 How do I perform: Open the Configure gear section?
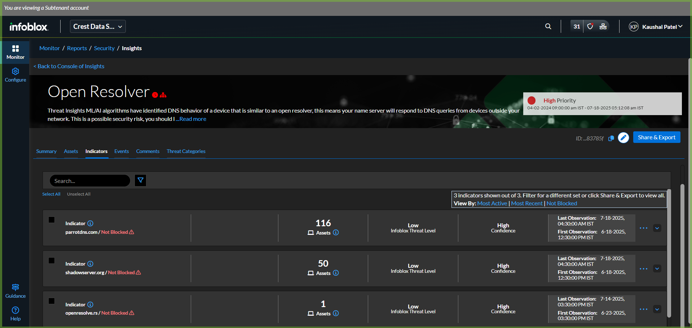[x=15, y=75]
